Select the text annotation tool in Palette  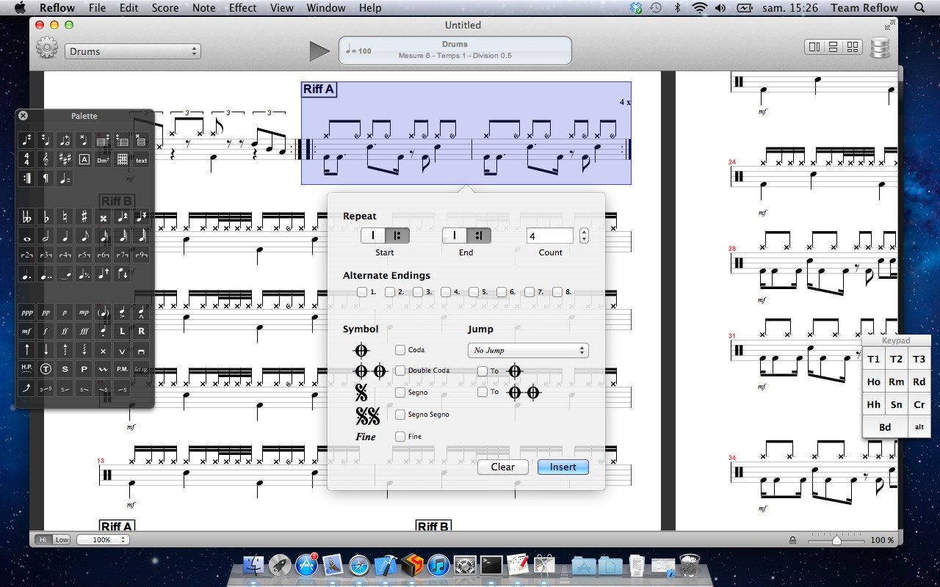point(141,160)
